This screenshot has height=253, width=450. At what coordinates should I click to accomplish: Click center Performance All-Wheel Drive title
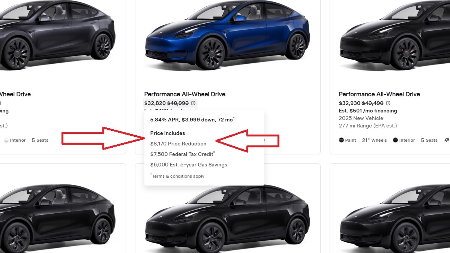click(184, 94)
